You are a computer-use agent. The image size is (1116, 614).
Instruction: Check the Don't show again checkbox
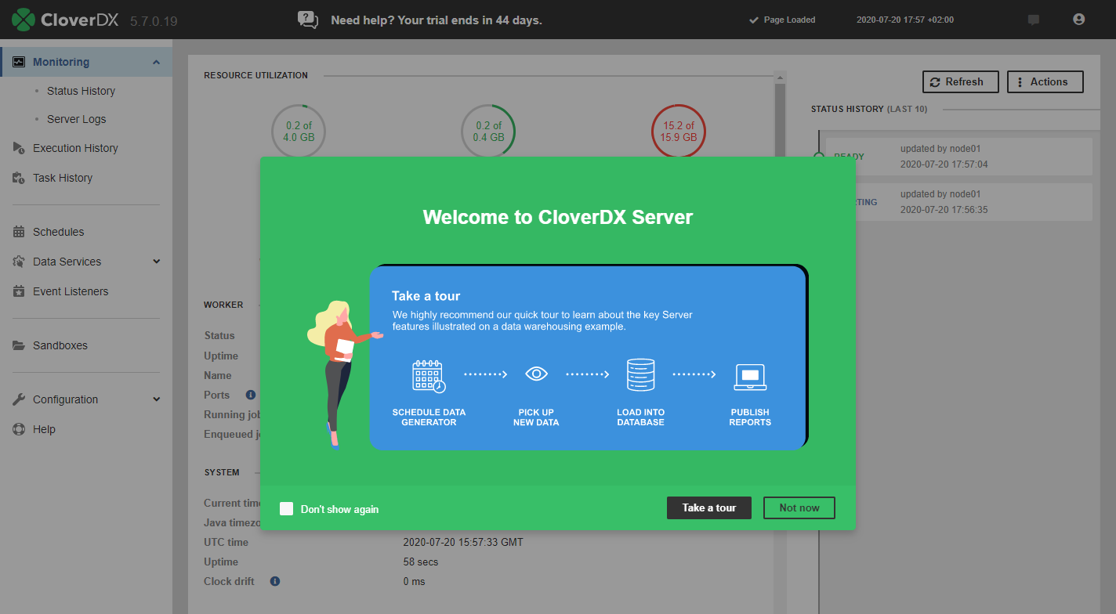tap(287, 509)
